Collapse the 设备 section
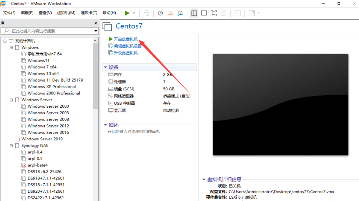Screen dimensions: 359x201 pyautogui.click(x=105, y=67)
